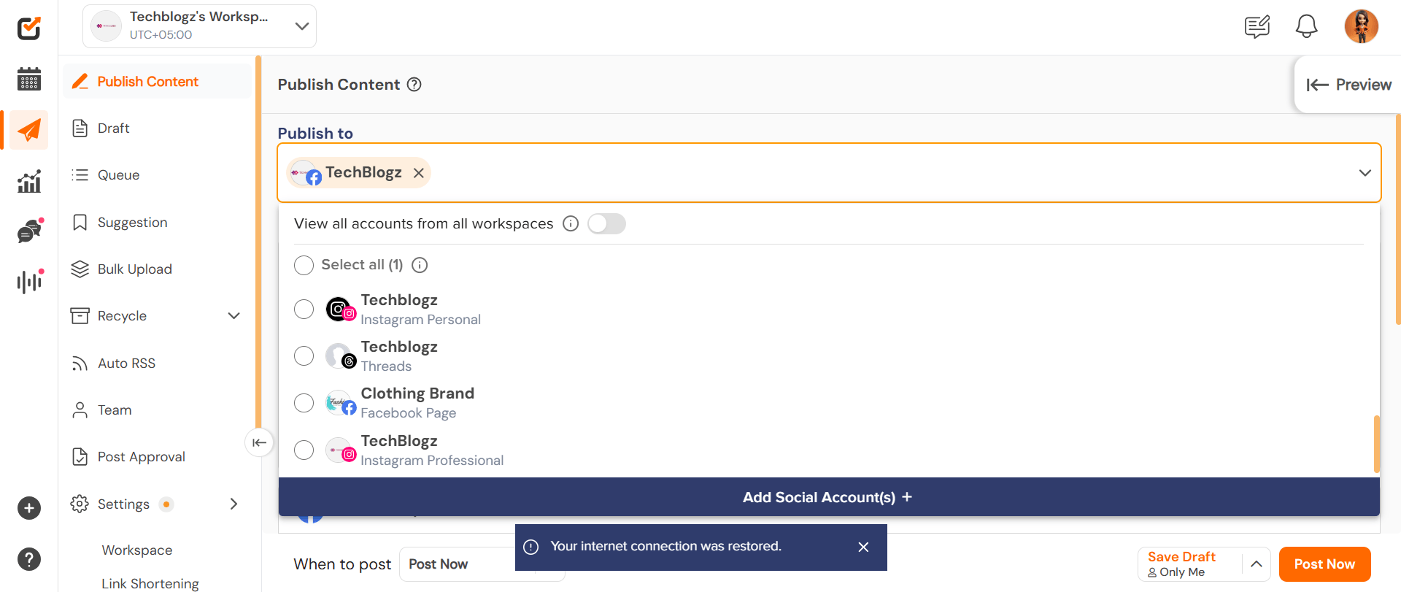Open the calendar icon in left rail

click(29, 79)
